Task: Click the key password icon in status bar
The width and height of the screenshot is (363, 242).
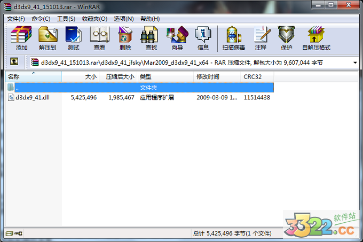Action: (18, 233)
